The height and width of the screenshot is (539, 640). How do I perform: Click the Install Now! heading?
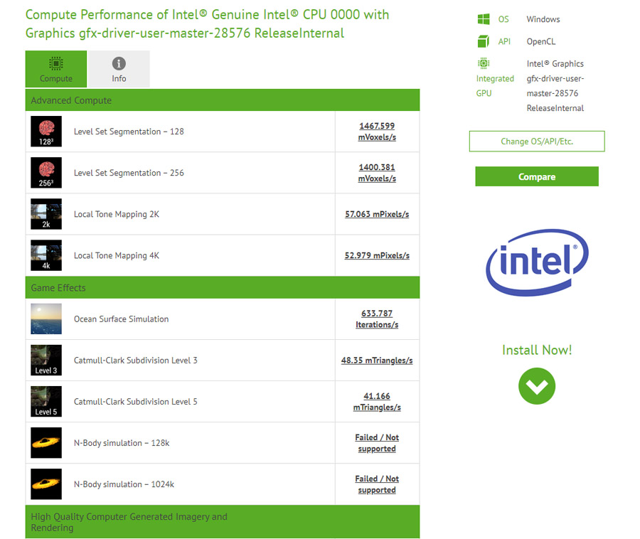(x=537, y=350)
